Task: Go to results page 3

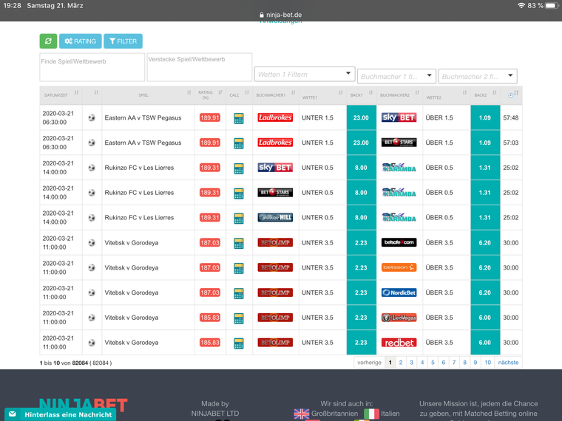Action: pos(411,363)
